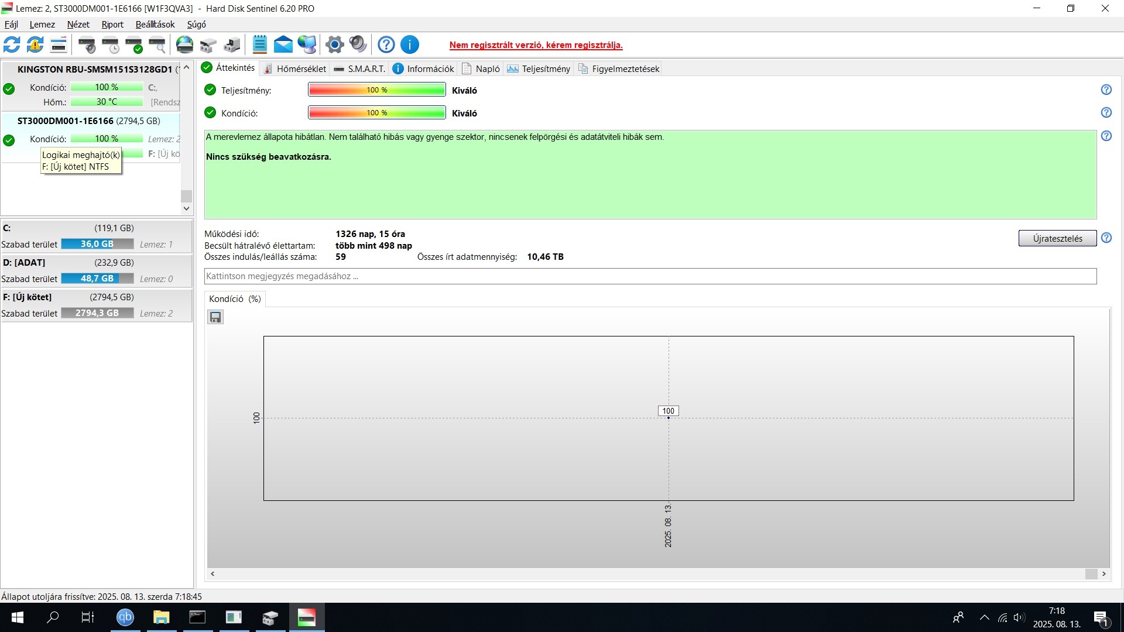The width and height of the screenshot is (1124, 632).
Task: Click help icon beside Teljesítmény row
Action: [x=1106, y=90]
